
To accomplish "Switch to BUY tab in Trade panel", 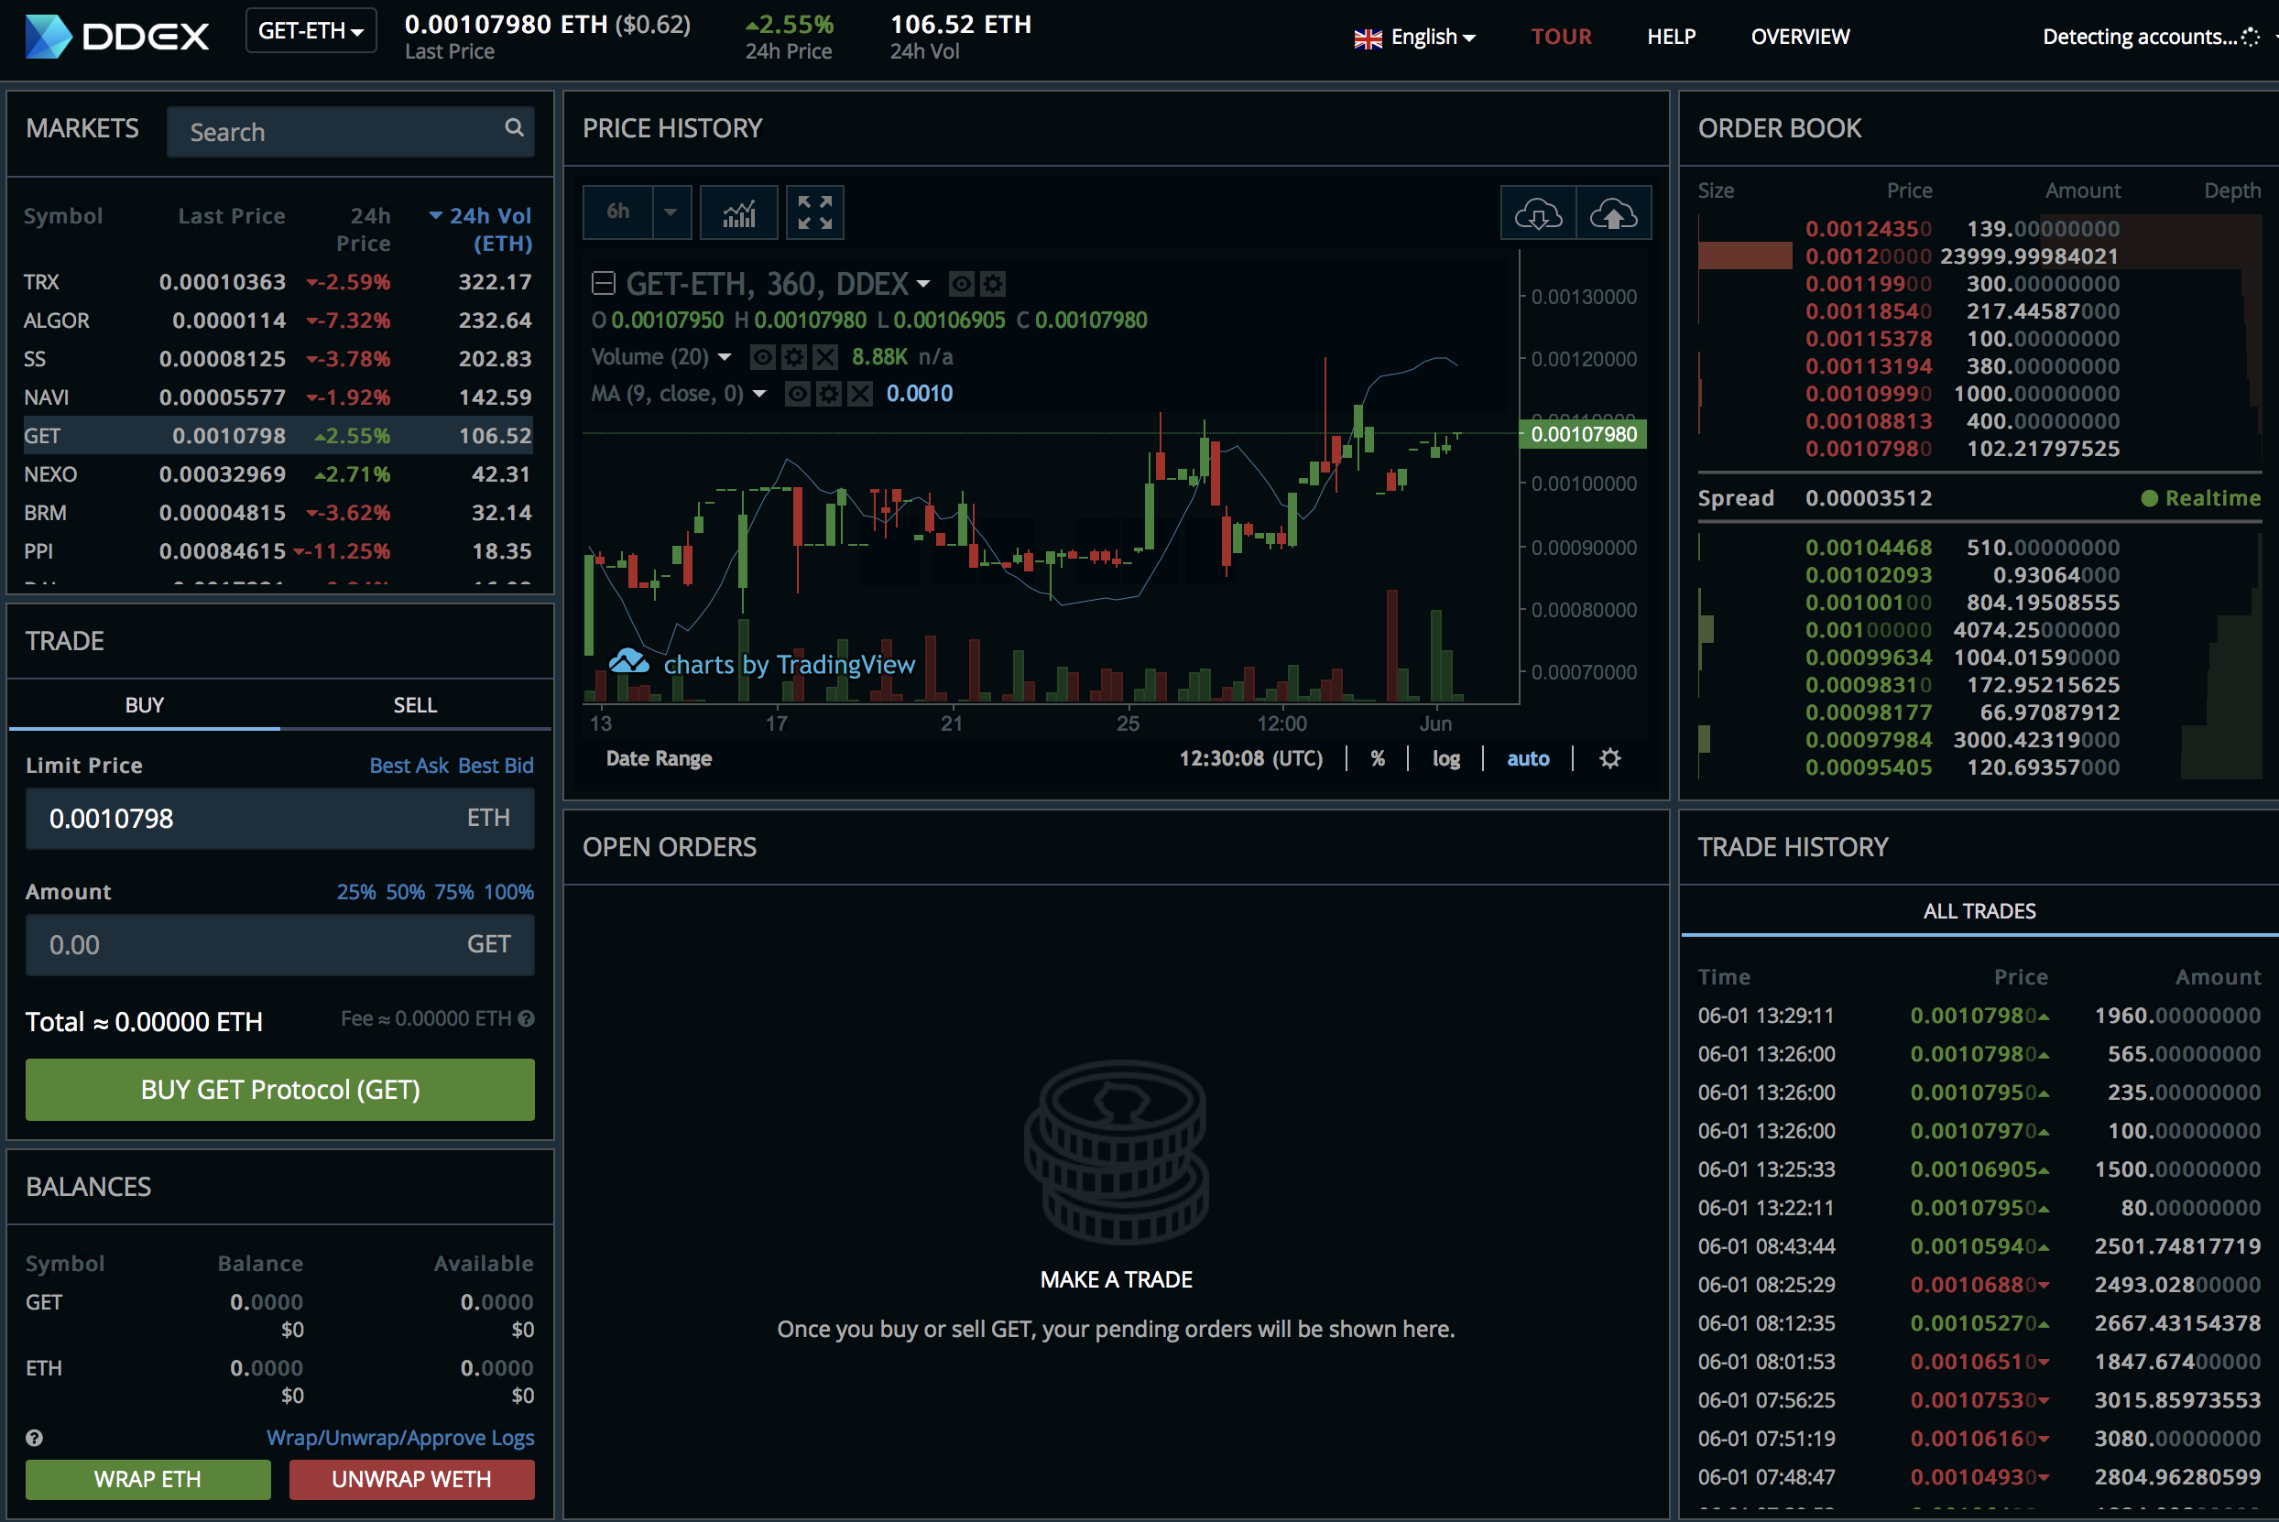I will click(x=143, y=701).
